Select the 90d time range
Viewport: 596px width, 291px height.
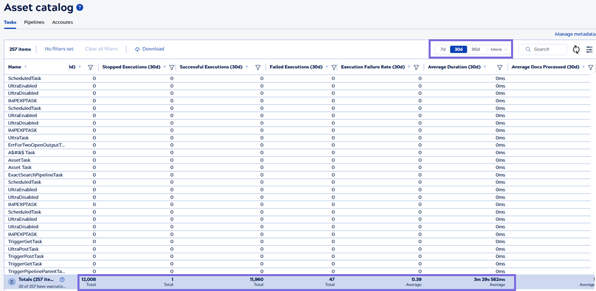tap(476, 49)
